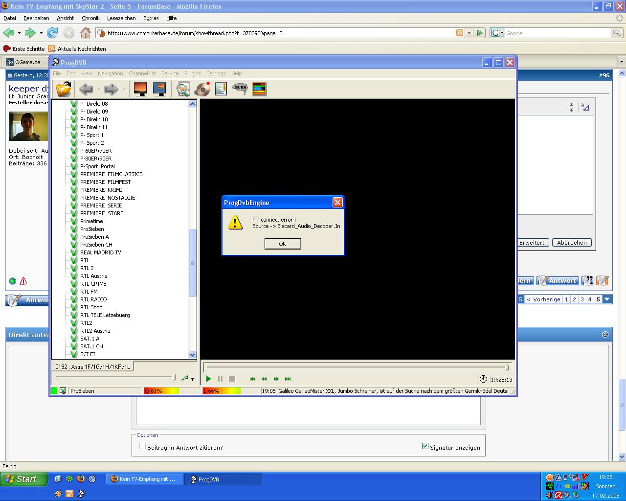
Task: Click the clock icon beside time
Action: point(483,379)
